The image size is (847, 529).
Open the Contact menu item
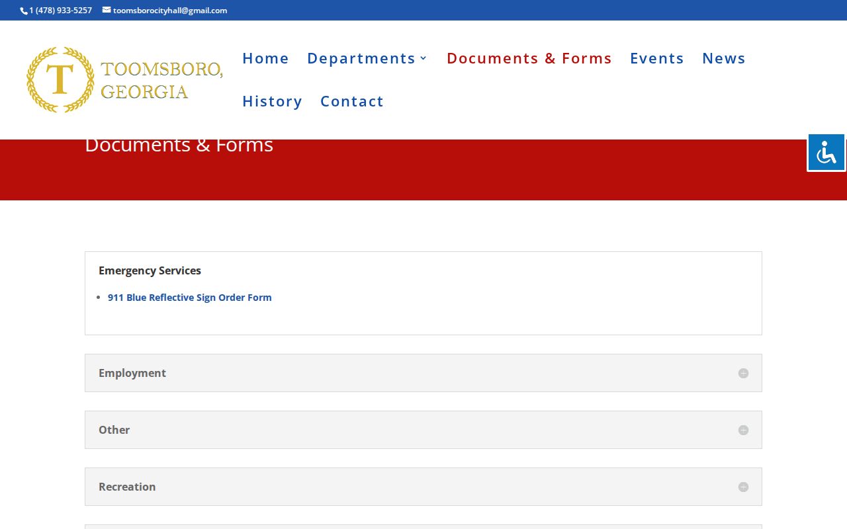352,101
